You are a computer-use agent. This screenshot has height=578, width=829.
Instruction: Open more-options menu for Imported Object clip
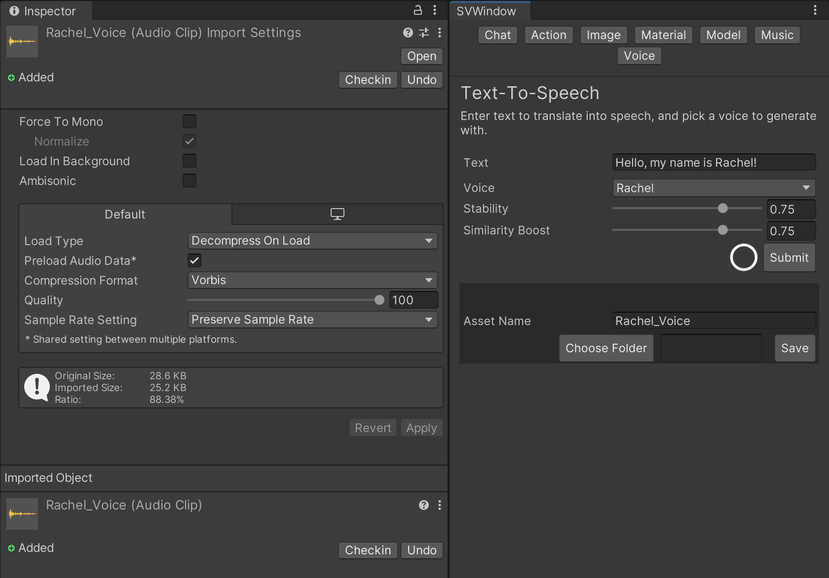pyautogui.click(x=440, y=505)
